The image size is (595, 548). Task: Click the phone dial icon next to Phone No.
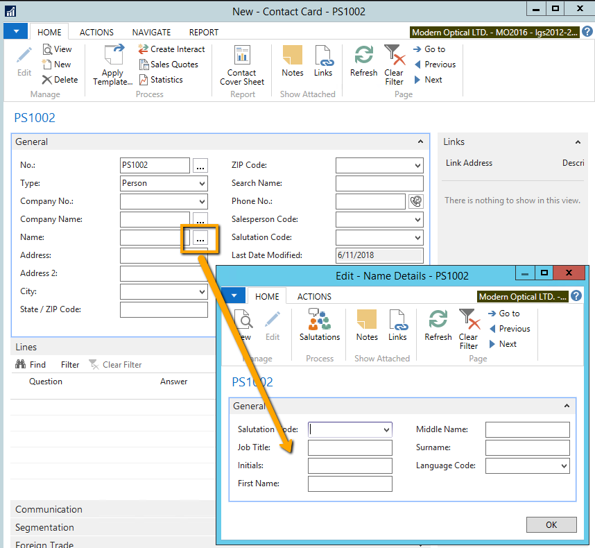click(416, 201)
